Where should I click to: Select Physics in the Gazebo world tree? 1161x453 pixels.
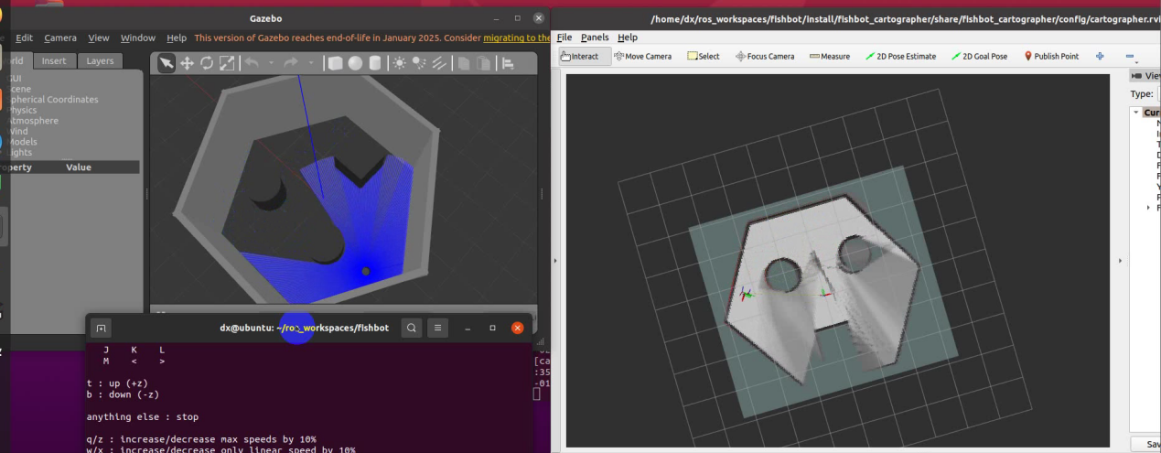pyautogui.click(x=22, y=110)
